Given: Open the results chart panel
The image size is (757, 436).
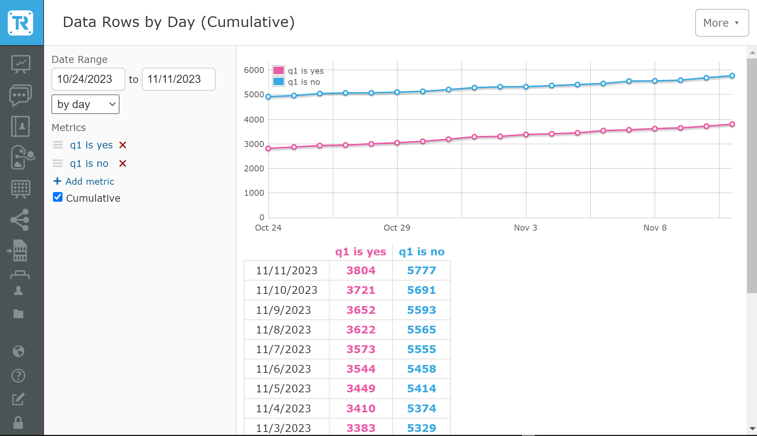Looking at the screenshot, I should click(x=21, y=64).
